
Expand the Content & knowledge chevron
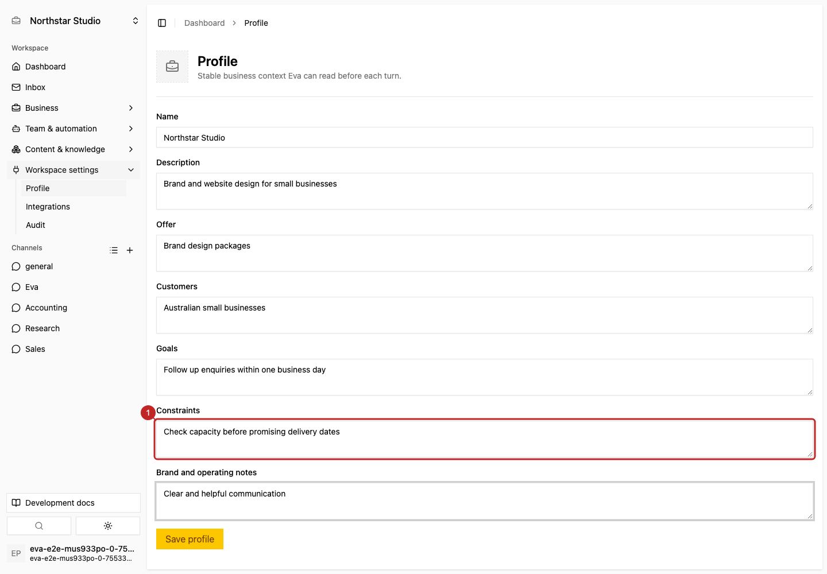(131, 149)
